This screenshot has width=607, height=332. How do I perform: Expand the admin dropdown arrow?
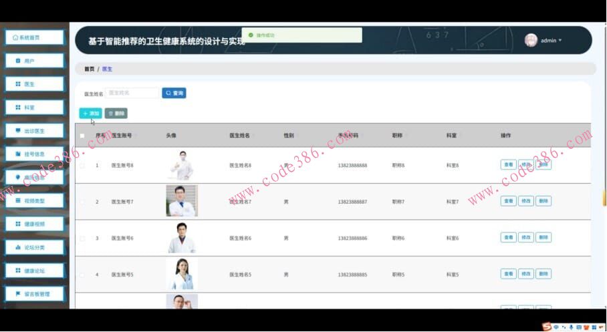click(560, 40)
